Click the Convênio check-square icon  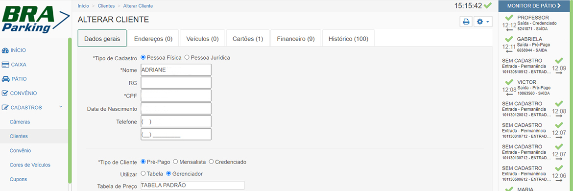pyautogui.click(x=5, y=93)
